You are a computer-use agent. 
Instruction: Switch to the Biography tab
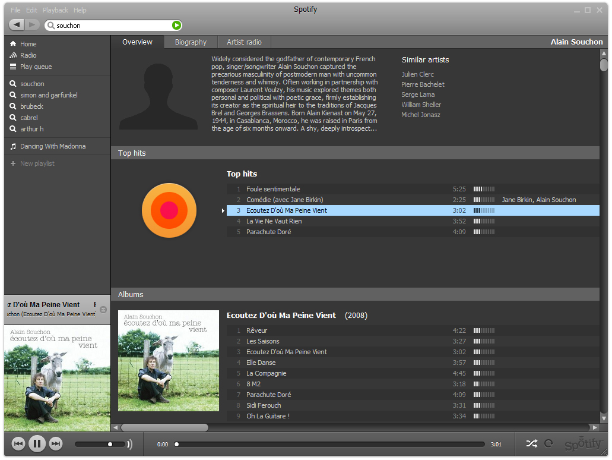click(x=191, y=42)
